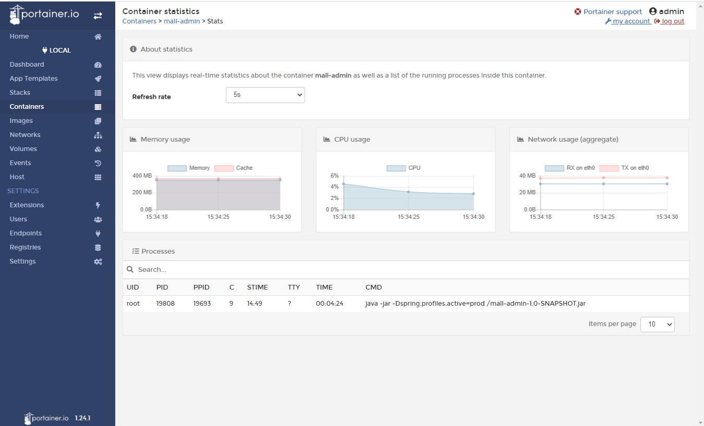Click the Networks sitemap icon
Screen dimensions: 704x426
[98, 135]
